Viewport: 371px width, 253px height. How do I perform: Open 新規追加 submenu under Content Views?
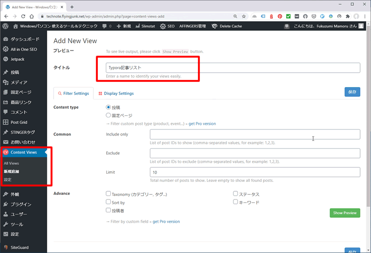[11, 172]
